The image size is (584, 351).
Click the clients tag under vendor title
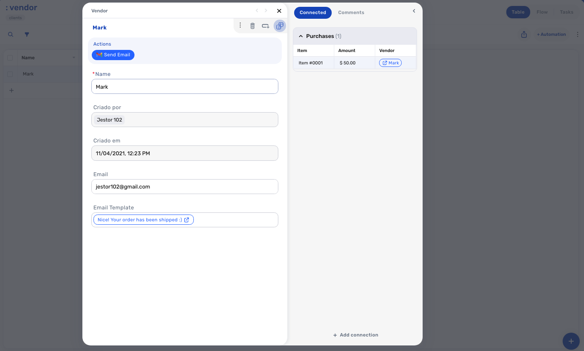(15, 18)
